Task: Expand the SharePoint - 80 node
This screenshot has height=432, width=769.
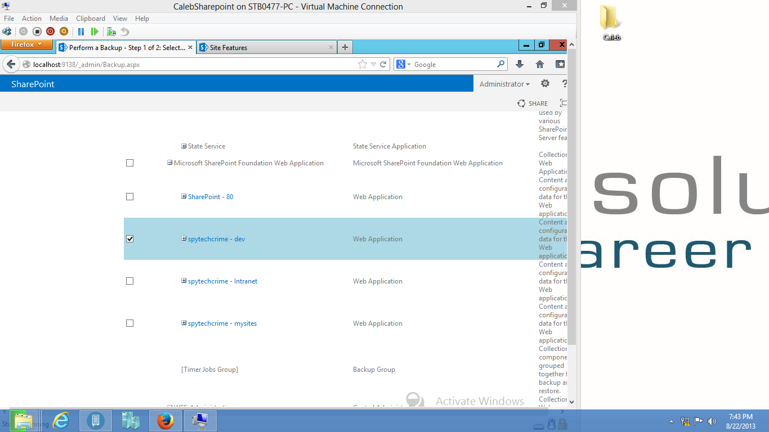Action: pyautogui.click(x=184, y=196)
